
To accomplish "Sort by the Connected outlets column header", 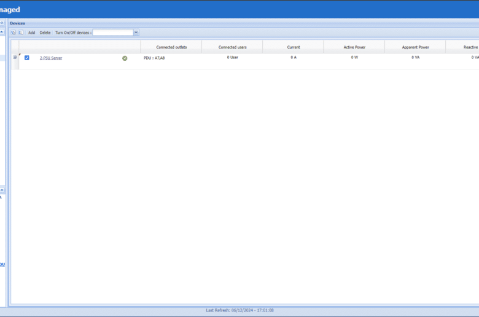I will tap(171, 47).
